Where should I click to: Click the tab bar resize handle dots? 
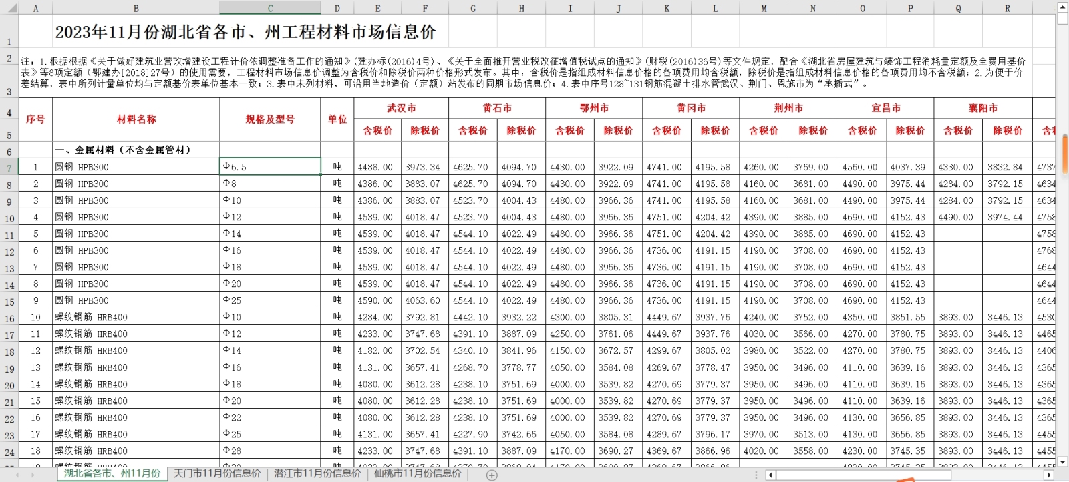click(756, 475)
